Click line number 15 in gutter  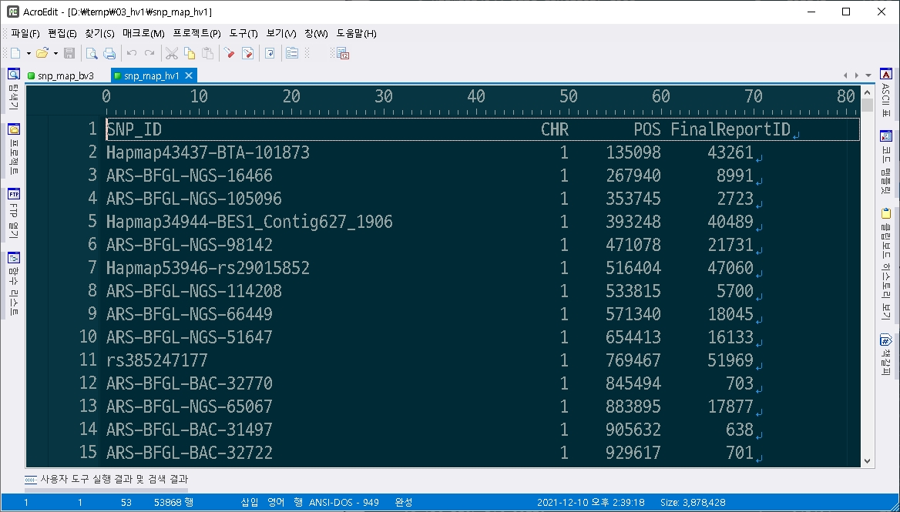[88, 453]
